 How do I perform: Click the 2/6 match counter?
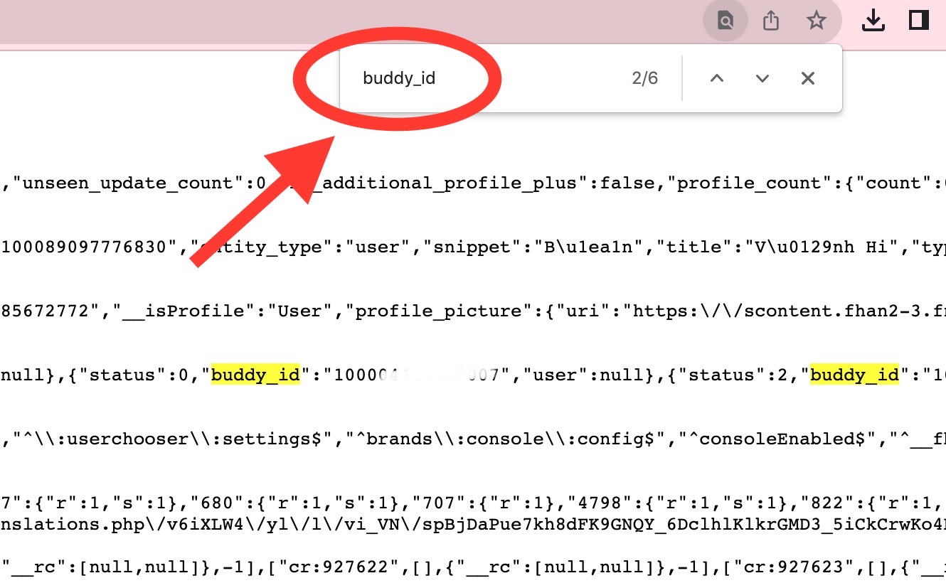(x=645, y=78)
